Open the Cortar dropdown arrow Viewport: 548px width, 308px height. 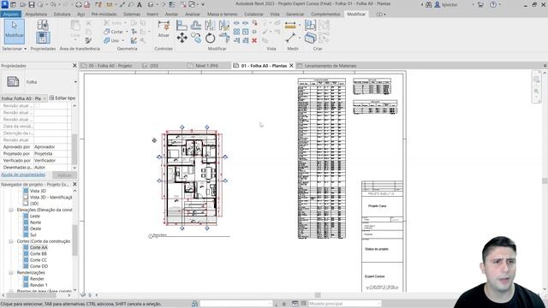(127, 32)
